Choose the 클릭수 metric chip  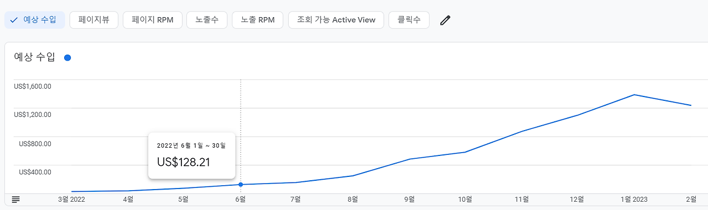pyautogui.click(x=409, y=20)
